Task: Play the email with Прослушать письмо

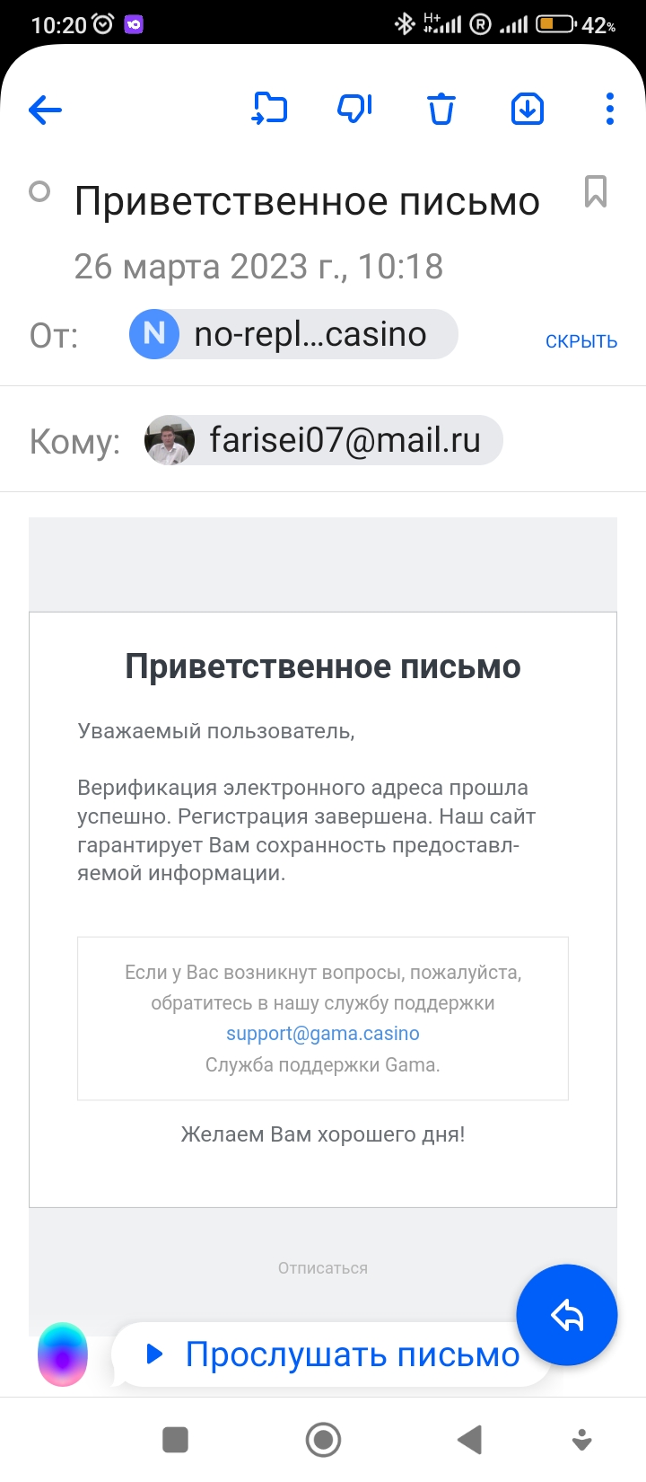Action: (332, 1354)
